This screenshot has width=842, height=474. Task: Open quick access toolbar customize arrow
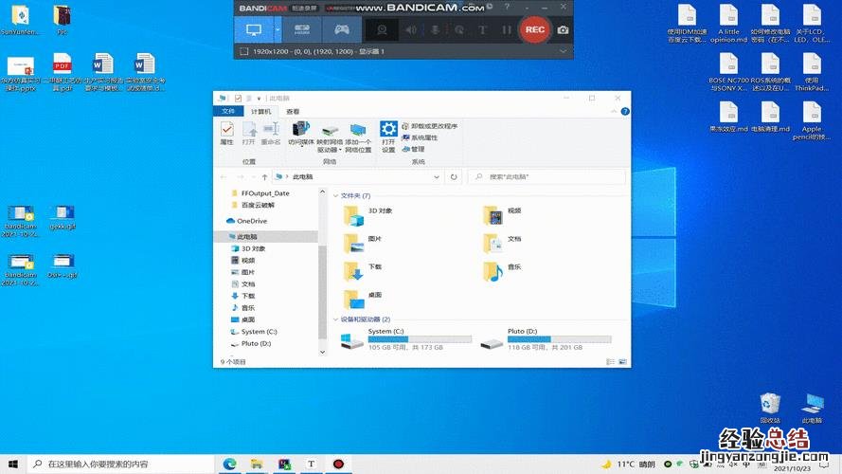(x=259, y=99)
